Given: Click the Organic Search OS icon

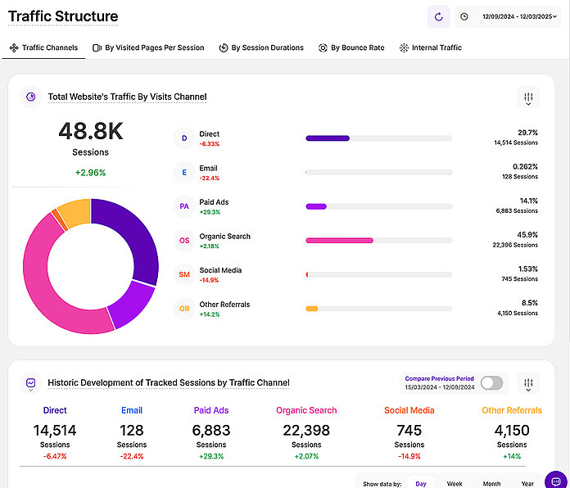Looking at the screenshot, I should pyautogui.click(x=184, y=241).
